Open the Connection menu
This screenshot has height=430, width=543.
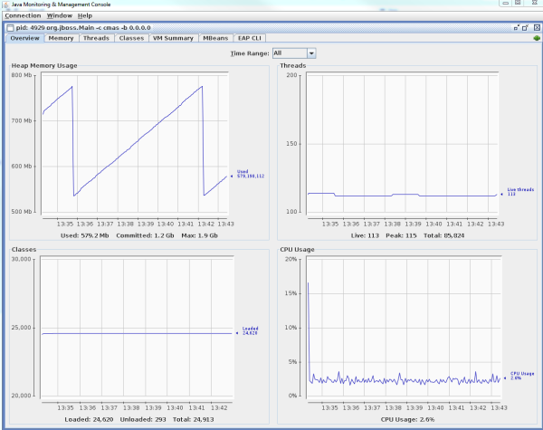coord(23,15)
